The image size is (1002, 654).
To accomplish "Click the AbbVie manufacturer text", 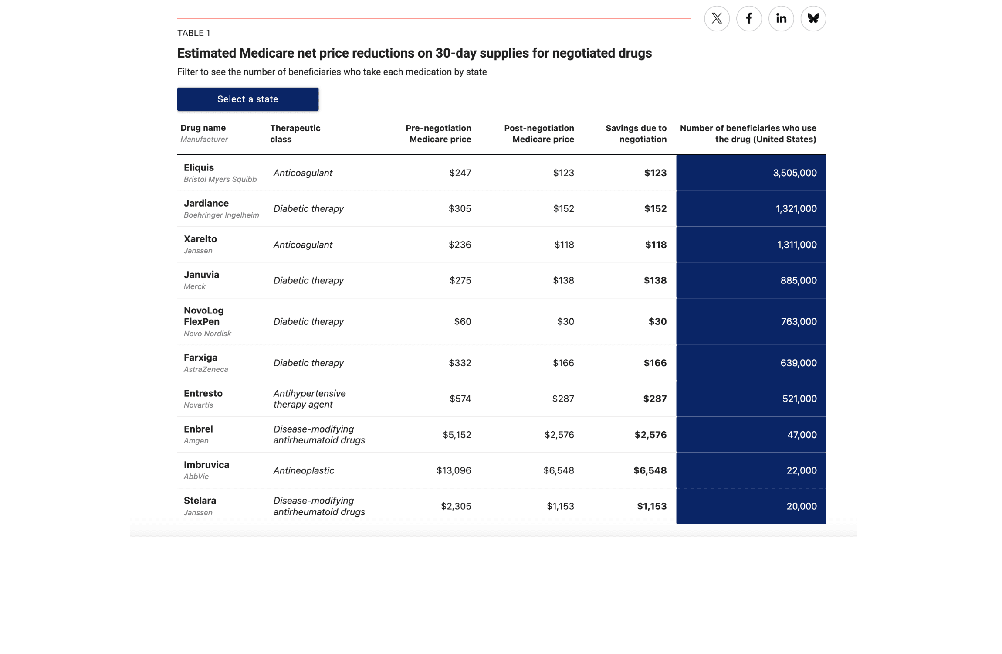I will (196, 477).
